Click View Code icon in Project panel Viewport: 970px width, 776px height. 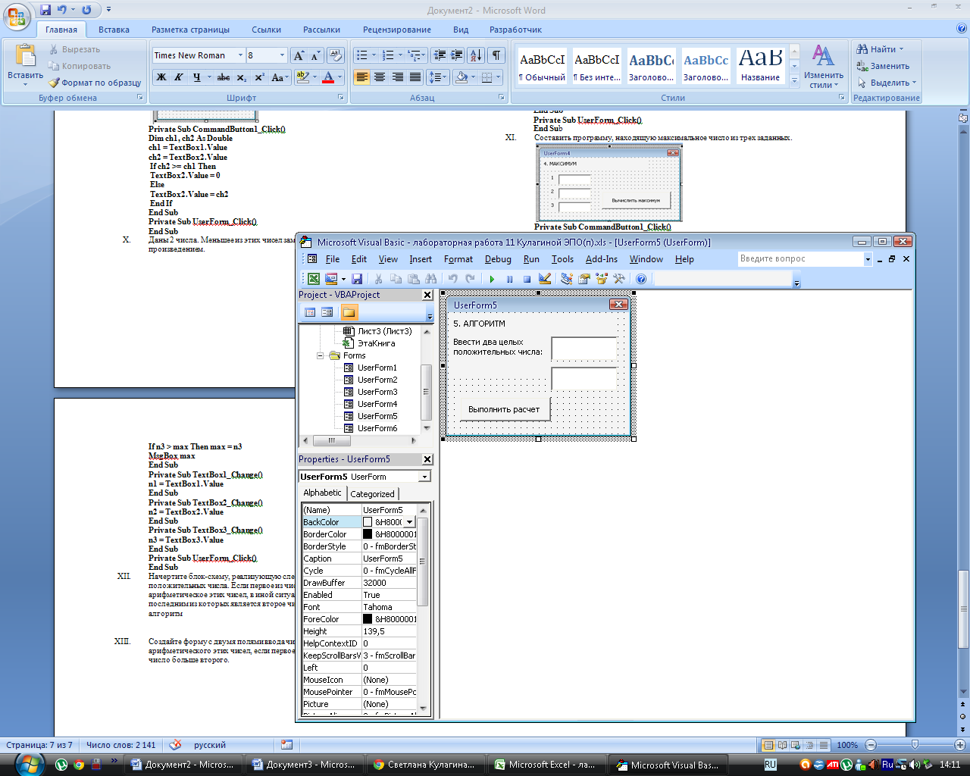click(310, 312)
